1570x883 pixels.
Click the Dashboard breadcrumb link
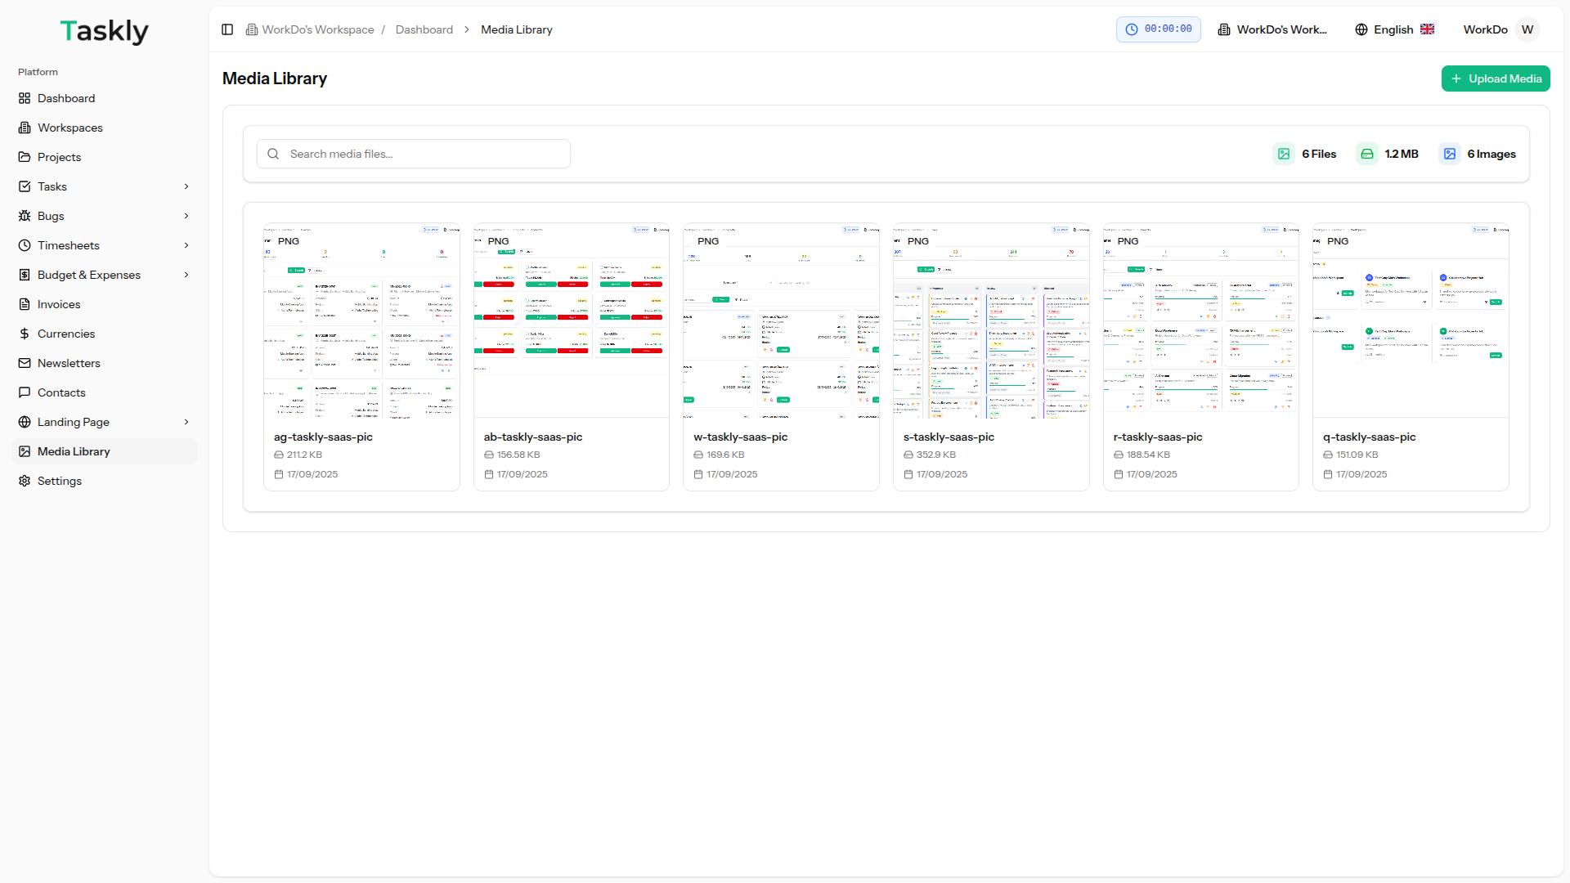point(424,29)
